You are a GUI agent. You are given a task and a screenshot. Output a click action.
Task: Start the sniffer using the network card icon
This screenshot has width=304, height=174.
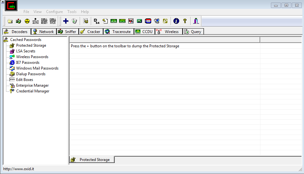(x=18, y=21)
